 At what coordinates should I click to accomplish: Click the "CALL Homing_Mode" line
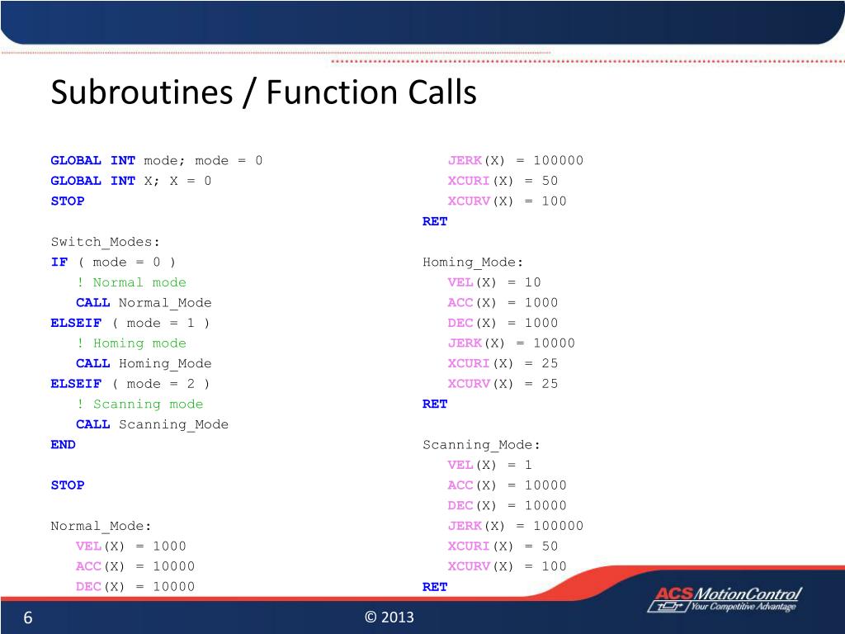[144, 364]
